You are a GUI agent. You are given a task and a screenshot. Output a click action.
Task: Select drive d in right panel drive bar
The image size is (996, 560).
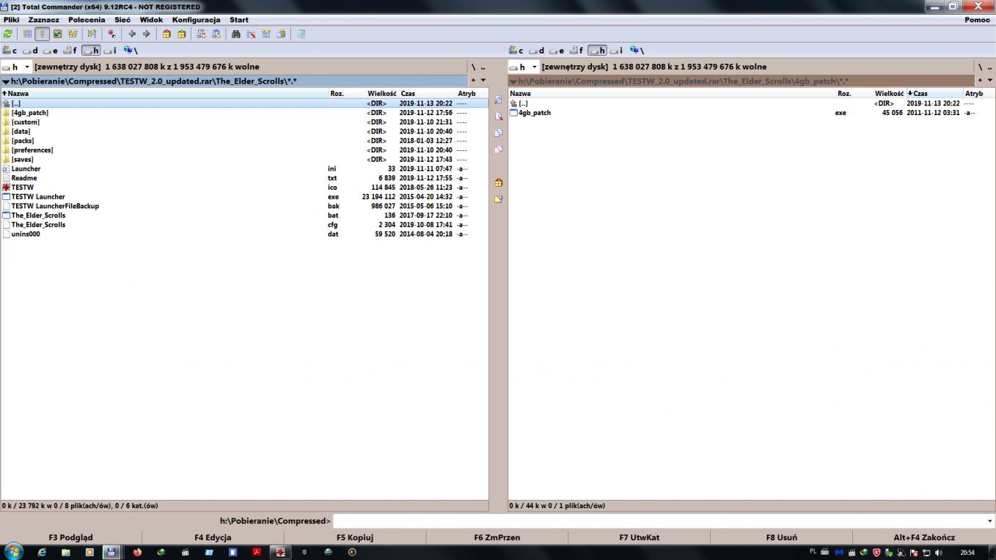538,51
